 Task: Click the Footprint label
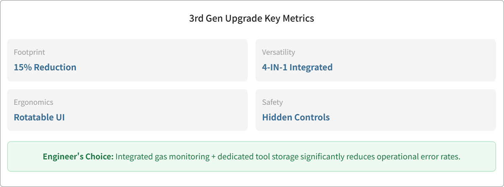29,52
